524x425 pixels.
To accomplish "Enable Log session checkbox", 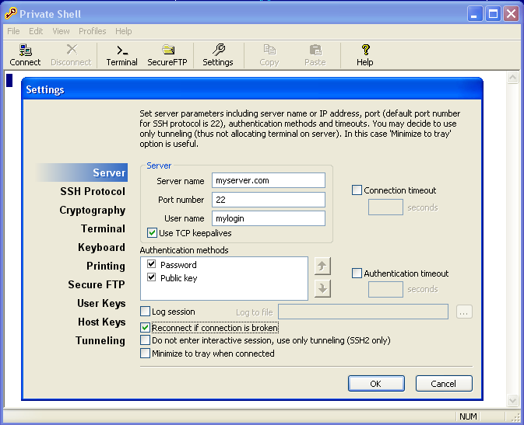I will (x=145, y=312).
